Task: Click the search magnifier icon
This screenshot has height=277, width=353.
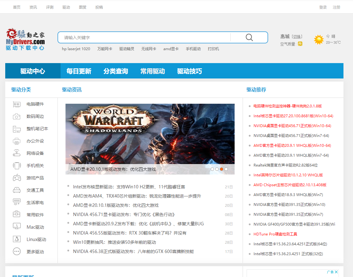Action: [249, 37]
